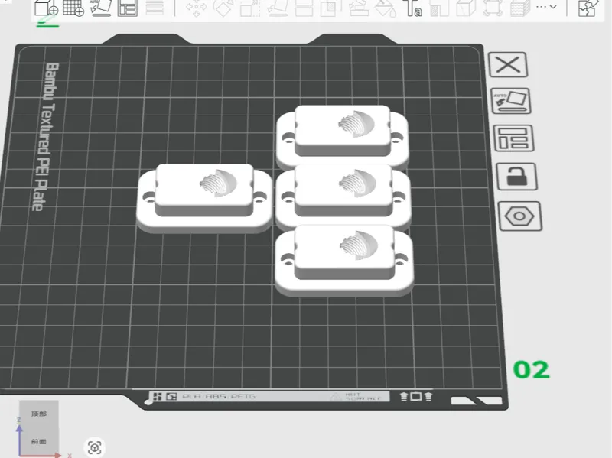
Task: Select the single model on the left
Action: coord(204,198)
